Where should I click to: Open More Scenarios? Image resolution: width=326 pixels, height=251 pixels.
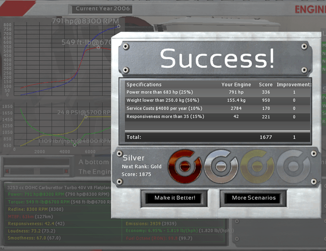point(253,198)
